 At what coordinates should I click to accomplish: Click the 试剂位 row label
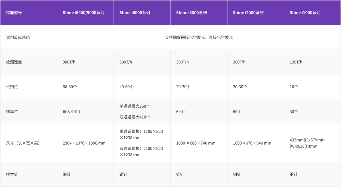pos(12,87)
